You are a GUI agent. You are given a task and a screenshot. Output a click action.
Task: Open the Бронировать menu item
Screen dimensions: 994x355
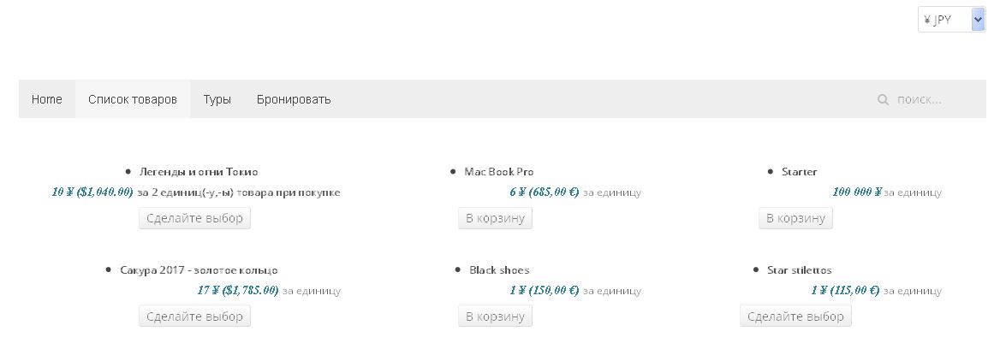(x=294, y=99)
